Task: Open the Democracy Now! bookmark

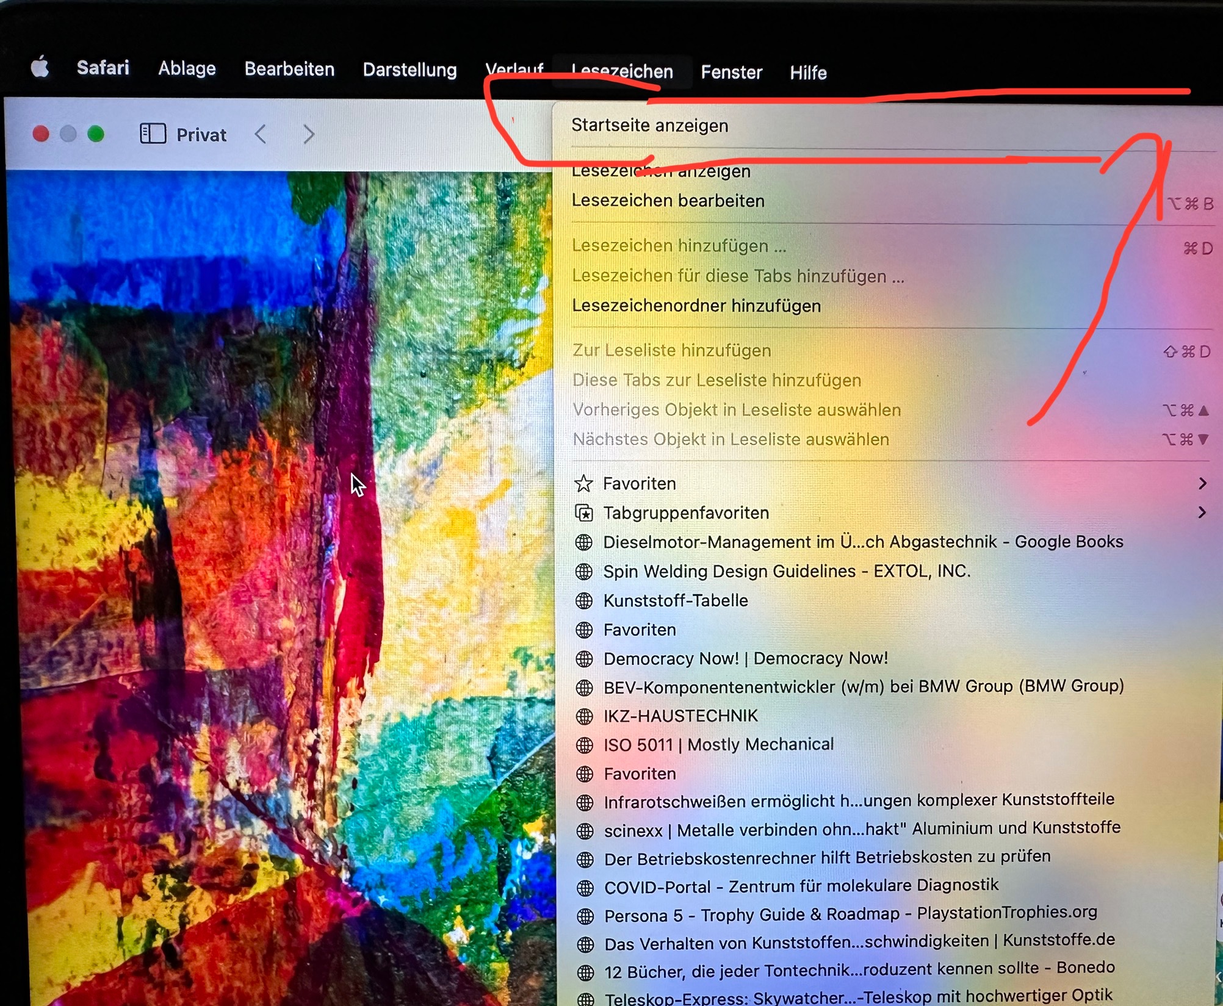Action: (745, 659)
